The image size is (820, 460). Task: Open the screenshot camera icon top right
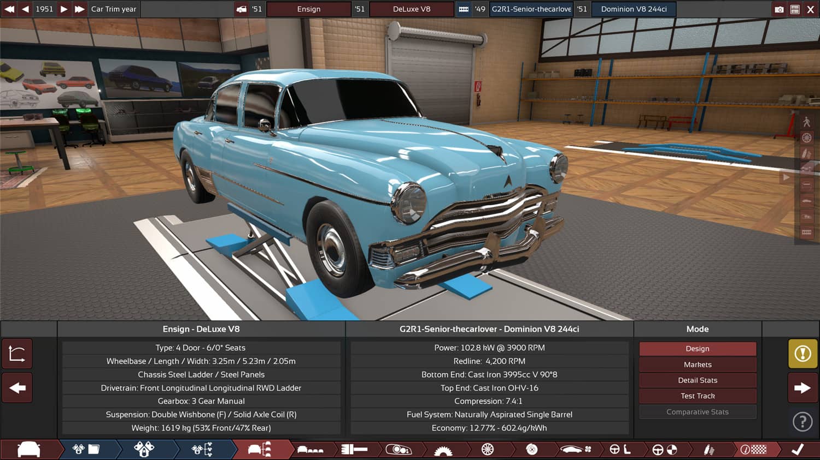point(780,9)
